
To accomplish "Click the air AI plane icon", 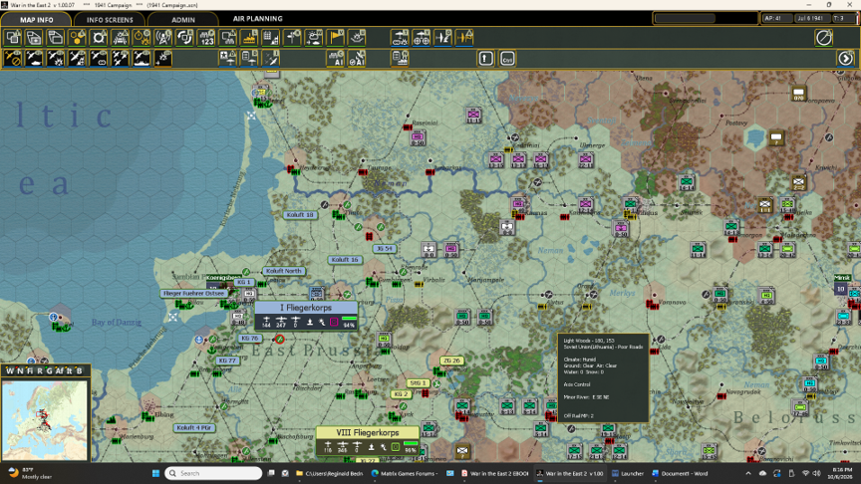I will pos(357,58).
